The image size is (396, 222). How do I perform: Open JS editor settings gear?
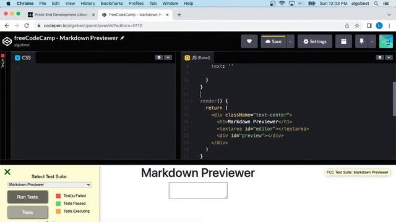coord(380,57)
